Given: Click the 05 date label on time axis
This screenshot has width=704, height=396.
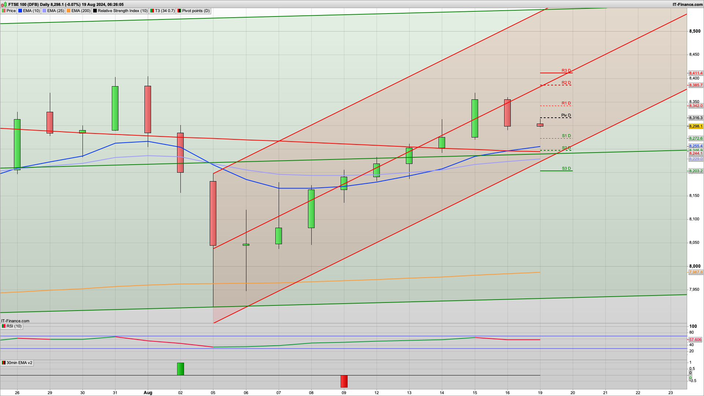Looking at the screenshot, I should point(213,392).
